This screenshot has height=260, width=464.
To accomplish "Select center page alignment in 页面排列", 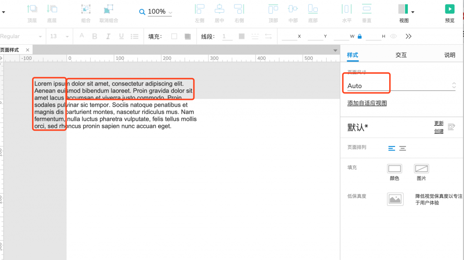I will coord(402,148).
